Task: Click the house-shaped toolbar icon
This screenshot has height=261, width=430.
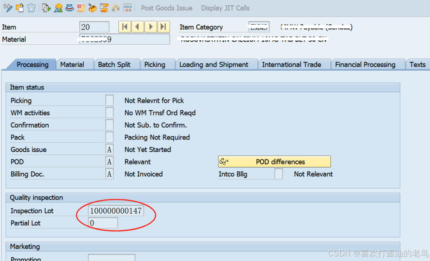Action: point(115,7)
